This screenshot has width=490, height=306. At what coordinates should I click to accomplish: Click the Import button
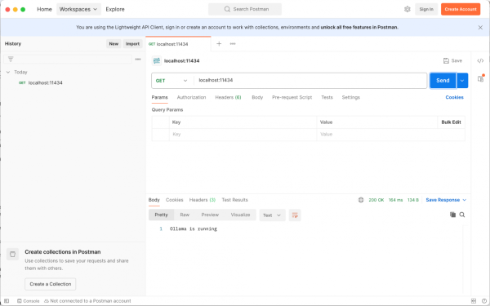pyautogui.click(x=132, y=44)
